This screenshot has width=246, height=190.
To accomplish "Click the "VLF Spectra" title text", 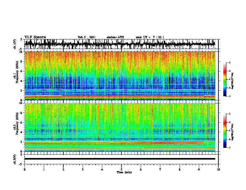I will tap(35, 37).
